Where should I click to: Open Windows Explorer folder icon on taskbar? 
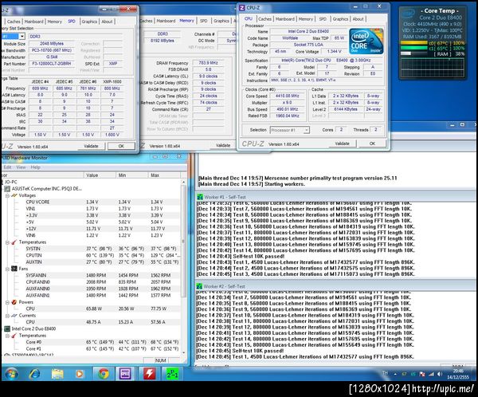(x=57, y=374)
